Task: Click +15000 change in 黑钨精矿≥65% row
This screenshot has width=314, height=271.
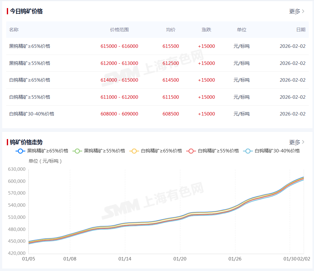Action: click(x=206, y=46)
